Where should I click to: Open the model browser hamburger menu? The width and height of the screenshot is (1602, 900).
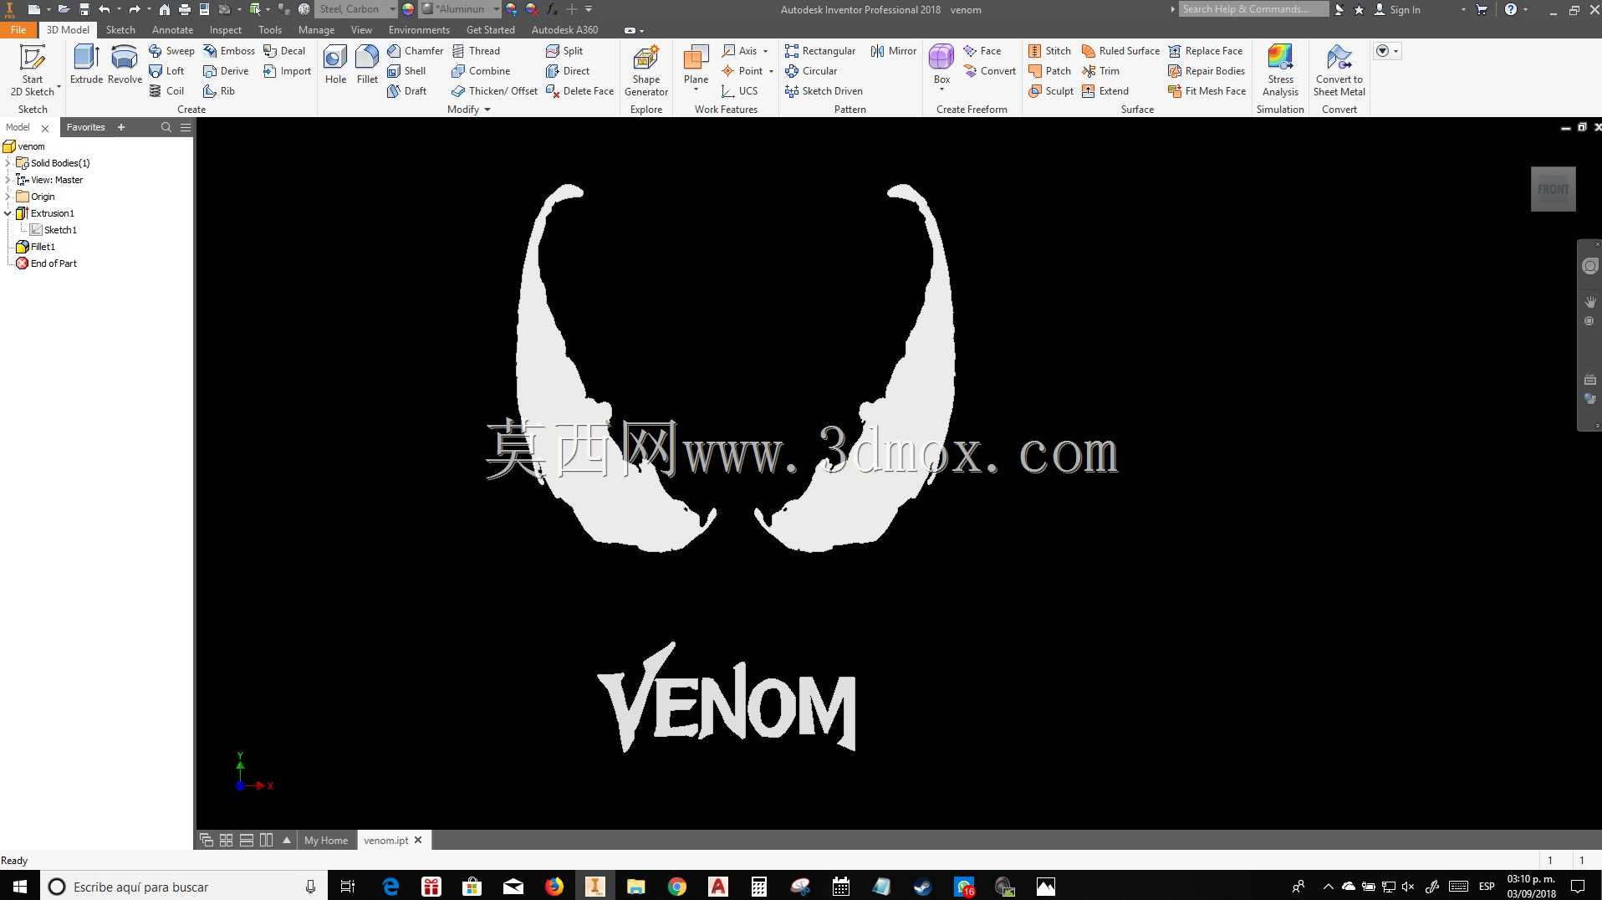pos(186,127)
